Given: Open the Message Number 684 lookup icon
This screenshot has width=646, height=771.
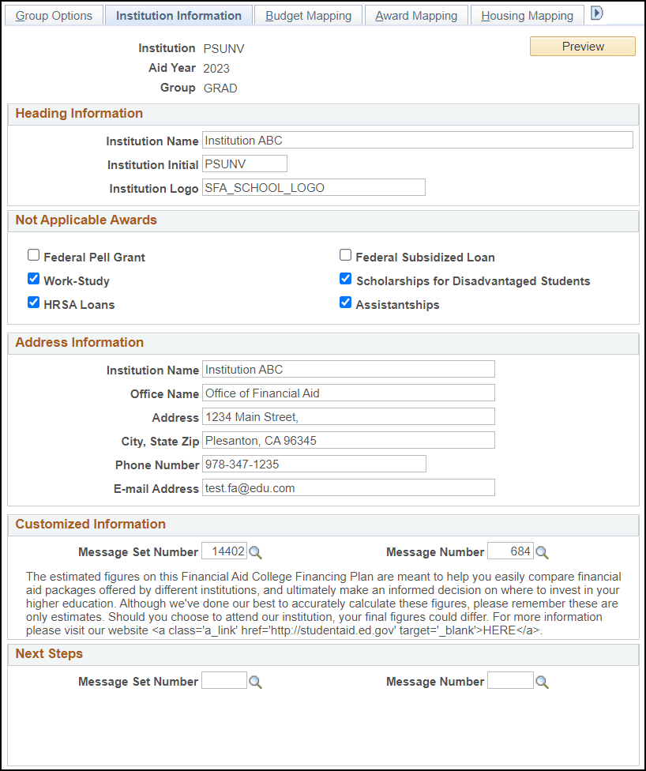Looking at the screenshot, I should (543, 552).
